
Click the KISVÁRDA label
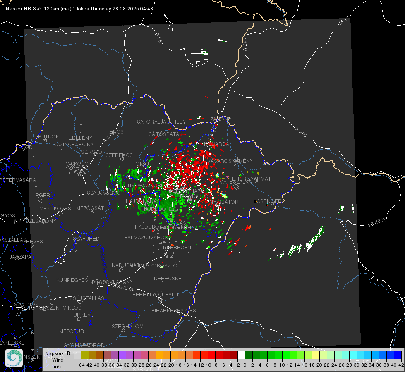coord(216,144)
